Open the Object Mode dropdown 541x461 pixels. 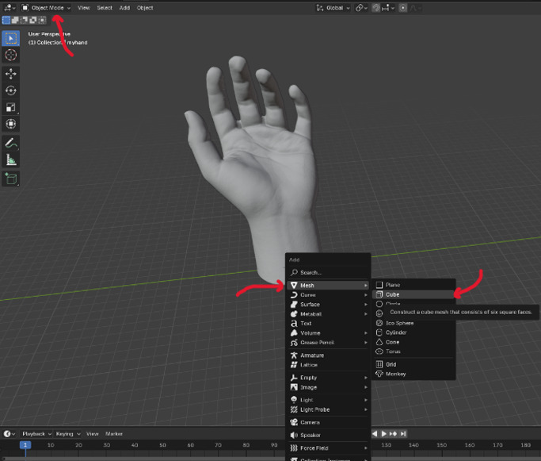coord(45,8)
